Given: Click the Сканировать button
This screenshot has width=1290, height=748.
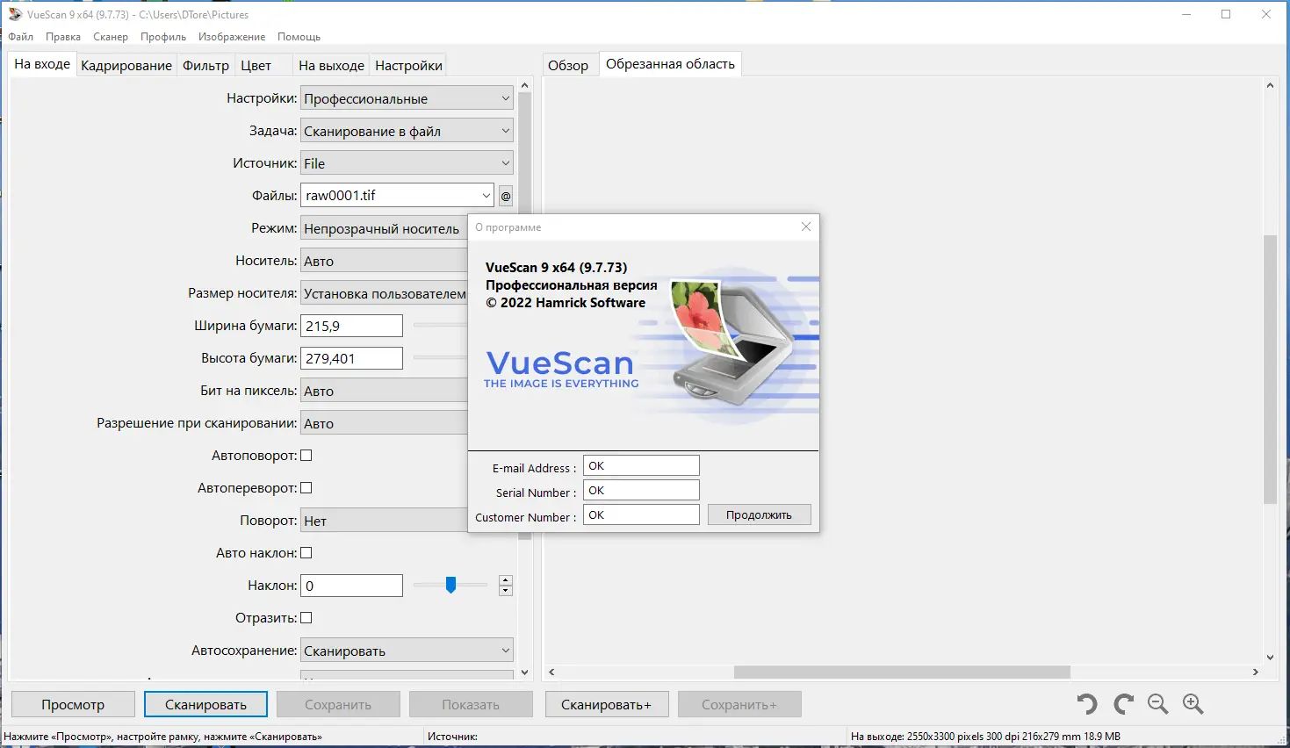Looking at the screenshot, I should (x=205, y=703).
